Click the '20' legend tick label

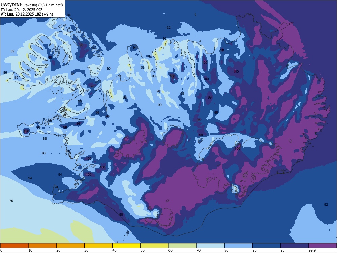pyautogui.click(x=58, y=250)
